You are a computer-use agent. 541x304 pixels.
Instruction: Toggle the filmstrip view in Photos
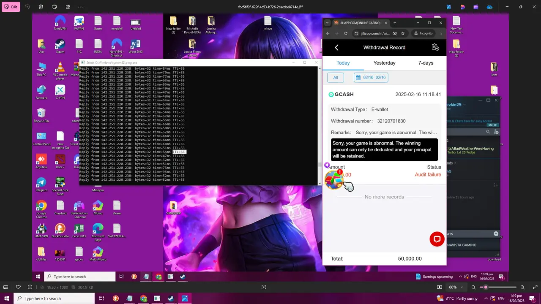click(x=6, y=287)
